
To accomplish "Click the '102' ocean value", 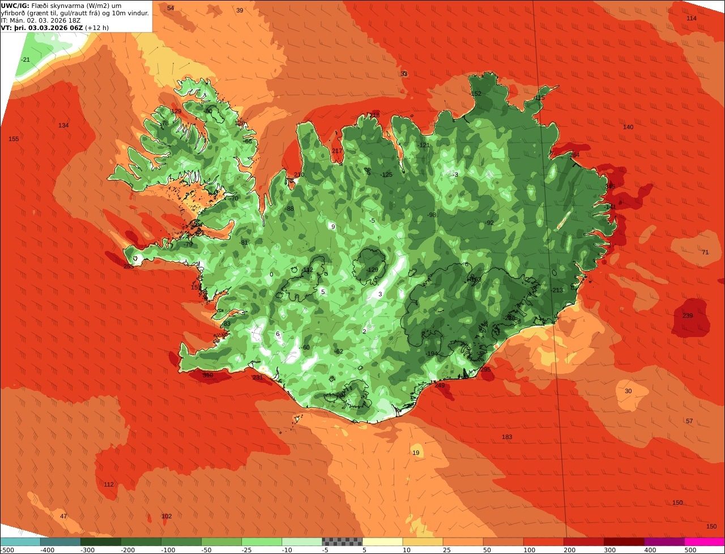I will (167, 516).
